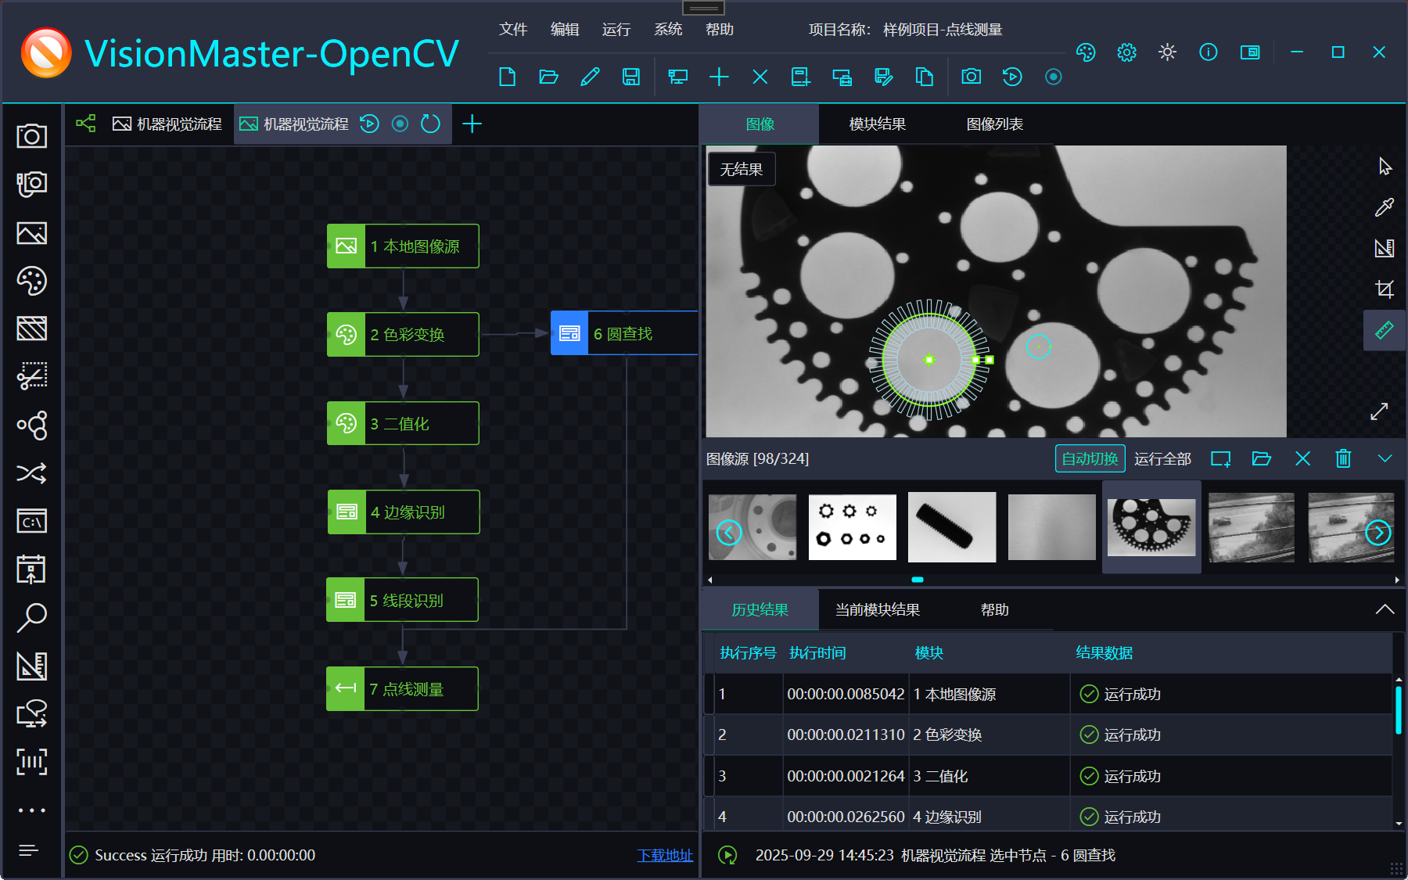Select the black screw thumbnail
Image resolution: width=1408 pixels, height=880 pixels.
[952, 526]
